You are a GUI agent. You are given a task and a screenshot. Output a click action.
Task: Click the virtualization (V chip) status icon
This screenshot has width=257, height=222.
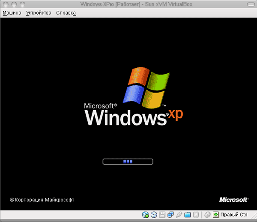pyautogui.click(x=196, y=215)
